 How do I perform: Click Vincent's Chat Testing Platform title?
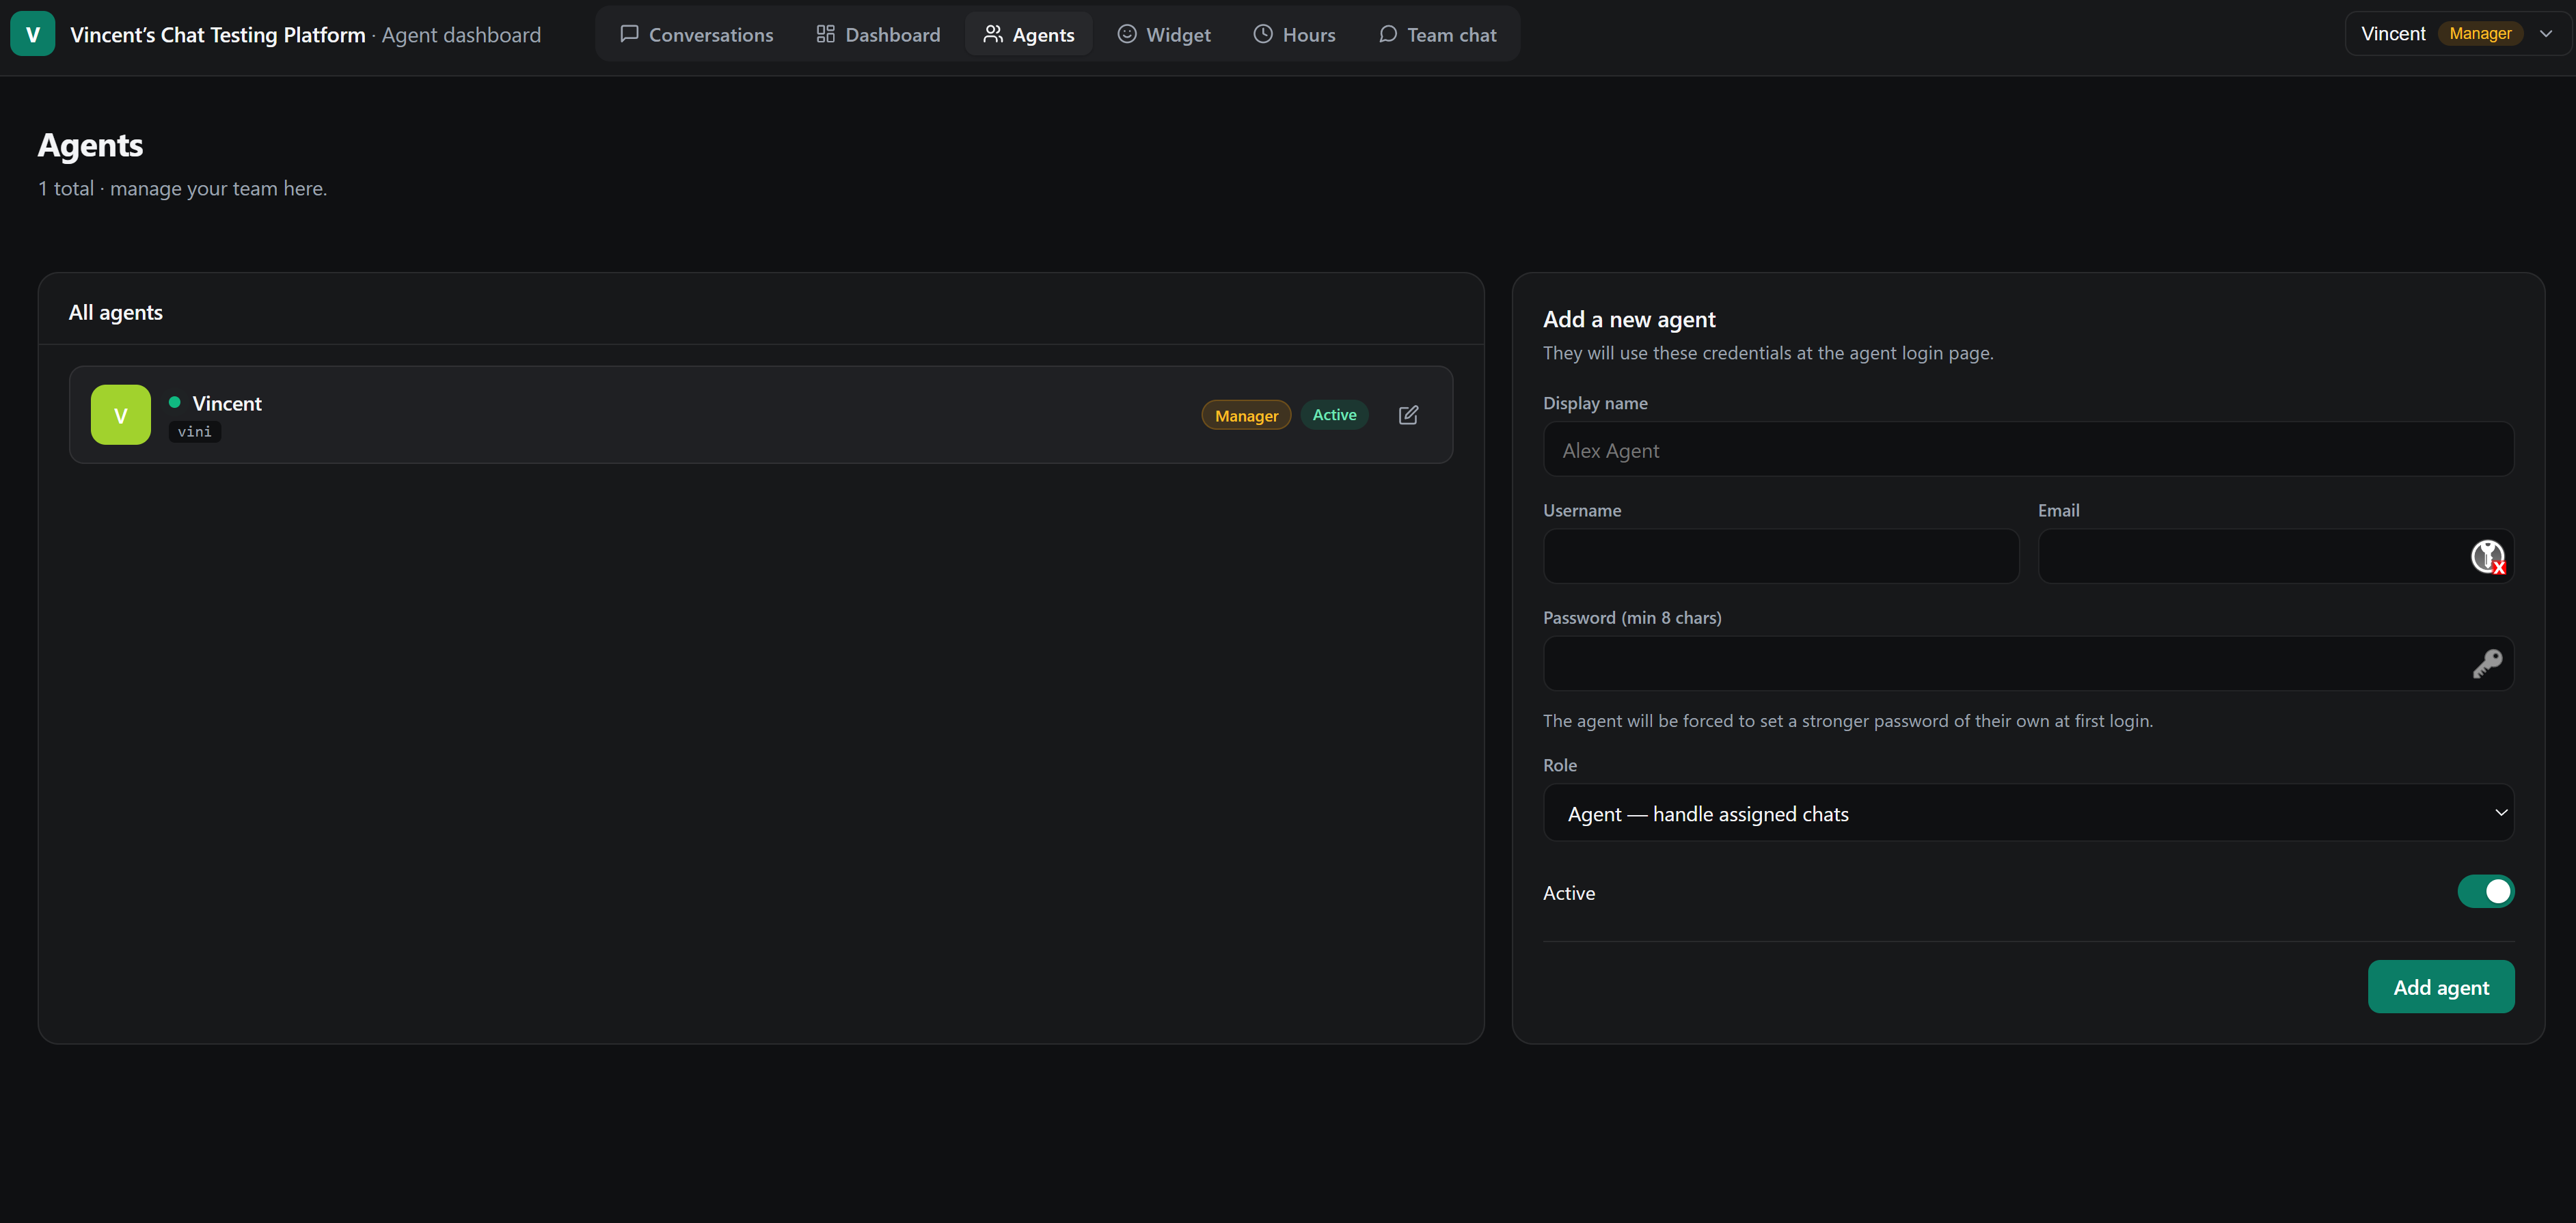218,35
